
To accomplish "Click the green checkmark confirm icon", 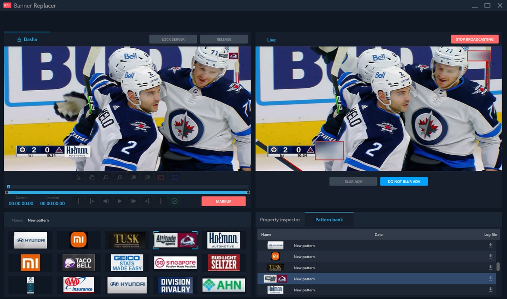I will pyautogui.click(x=174, y=201).
